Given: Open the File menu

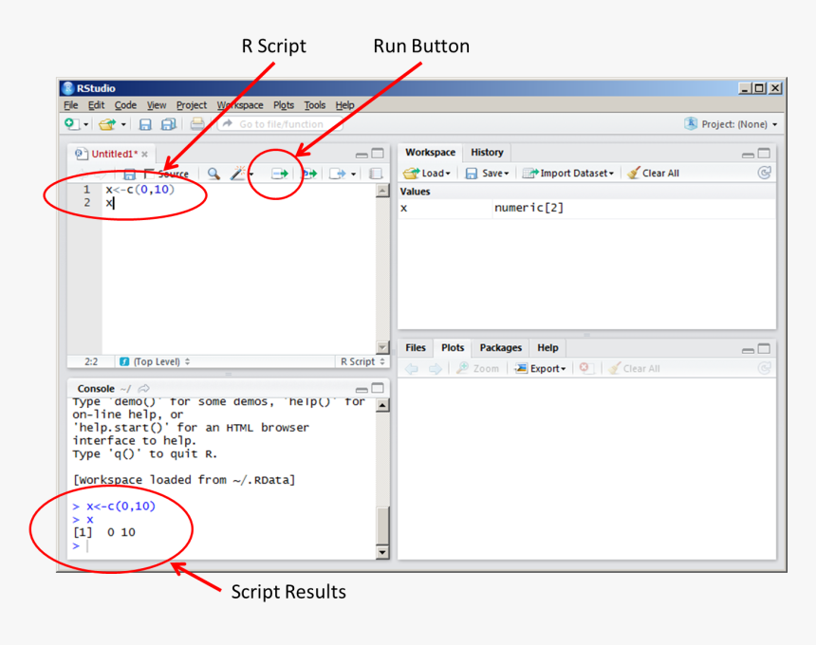Looking at the screenshot, I should click(x=71, y=105).
